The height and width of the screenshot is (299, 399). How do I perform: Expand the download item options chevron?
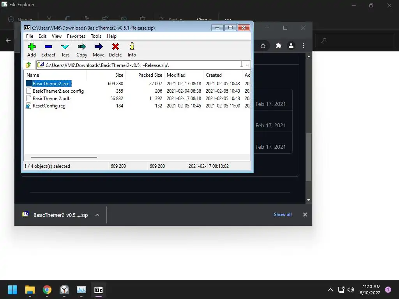coord(97,215)
